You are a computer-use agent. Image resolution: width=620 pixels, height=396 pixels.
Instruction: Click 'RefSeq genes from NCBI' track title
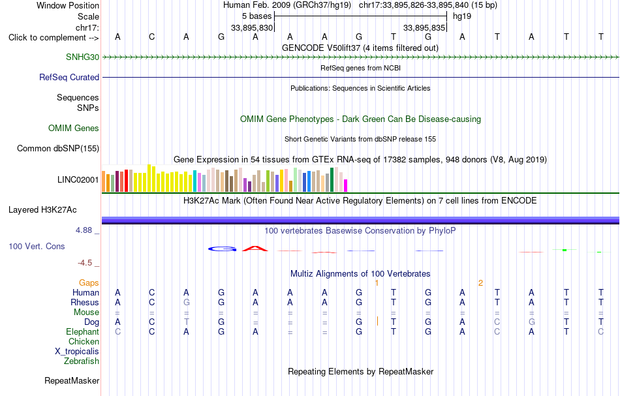[360, 68]
